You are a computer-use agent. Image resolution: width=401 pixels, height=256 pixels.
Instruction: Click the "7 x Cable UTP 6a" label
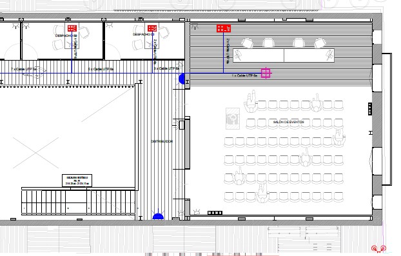[24, 69]
